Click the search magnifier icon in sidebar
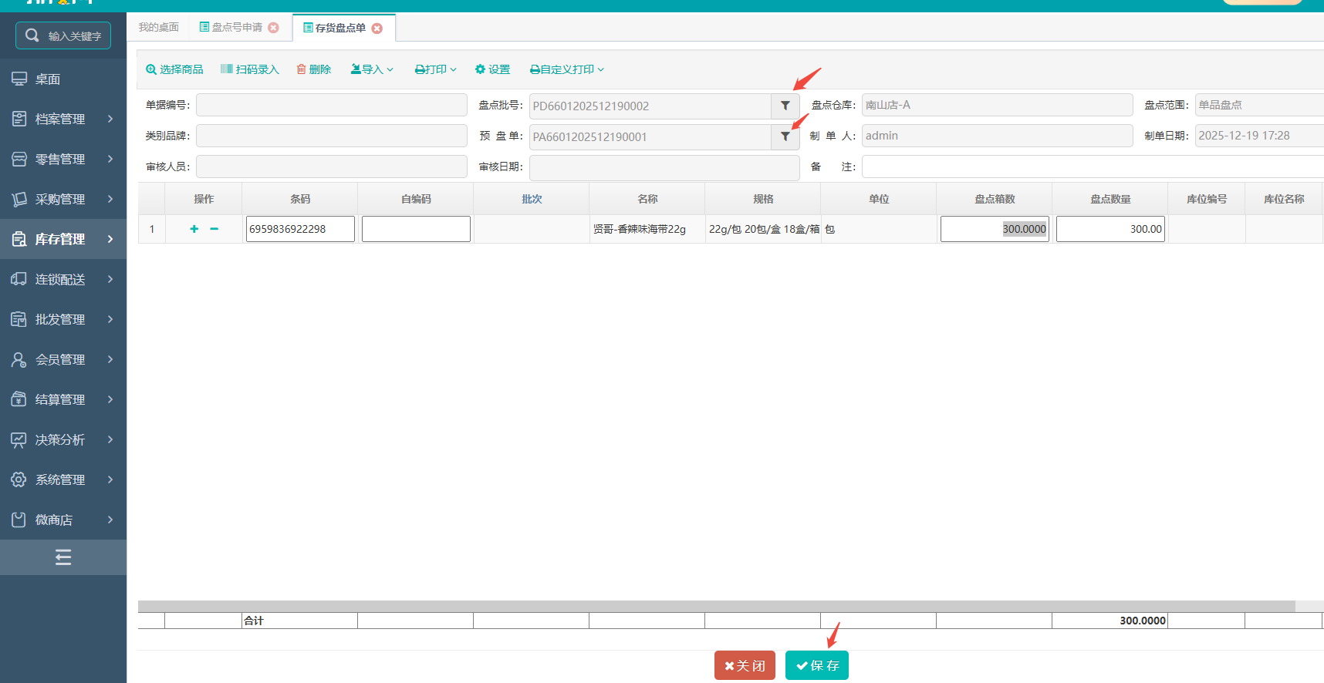Screen dimensions: 1324x683 click(x=32, y=35)
